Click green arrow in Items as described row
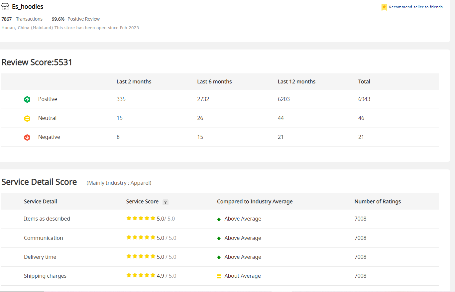The image size is (455, 292). tap(219, 219)
